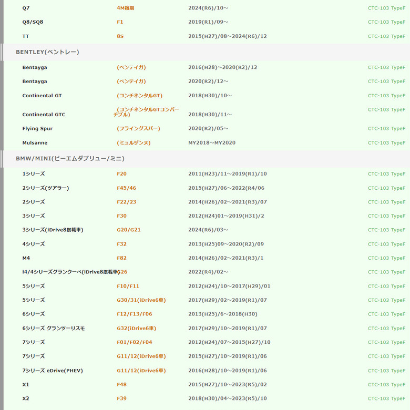Screen dimensions: 410x410
Task: Open CTC-103 TypeF link for G20/G21 row
Action: pyautogui.click(x=386, y=230)
